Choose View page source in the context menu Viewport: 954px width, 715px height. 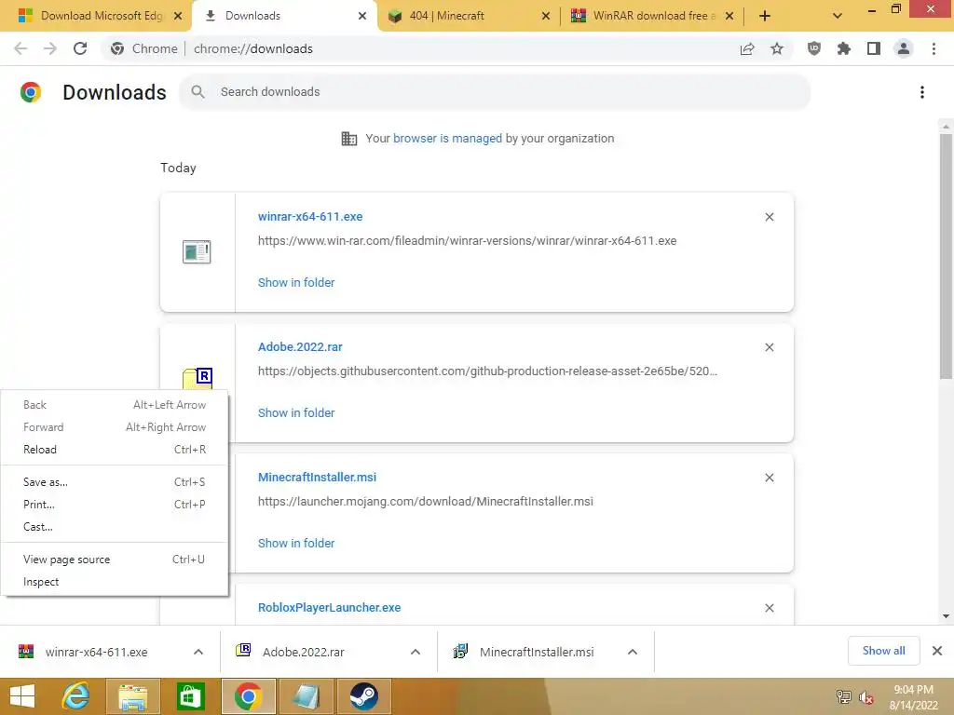pos(115,560)
